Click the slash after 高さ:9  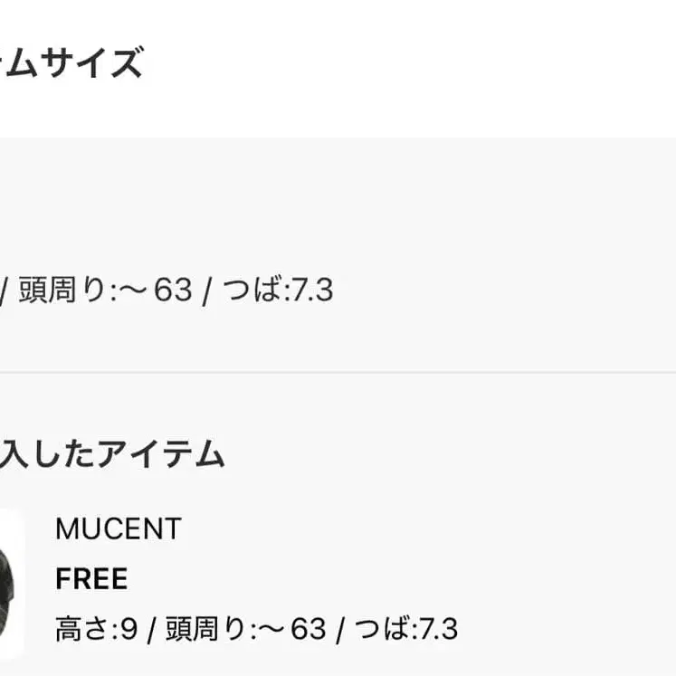pos(153,628)
